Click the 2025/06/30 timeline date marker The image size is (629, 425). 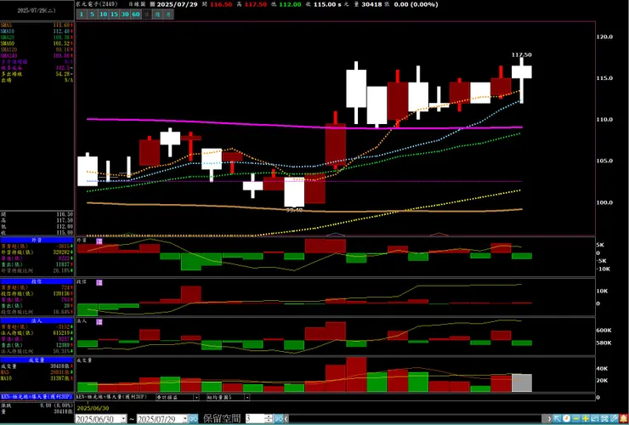pos(93,408)
